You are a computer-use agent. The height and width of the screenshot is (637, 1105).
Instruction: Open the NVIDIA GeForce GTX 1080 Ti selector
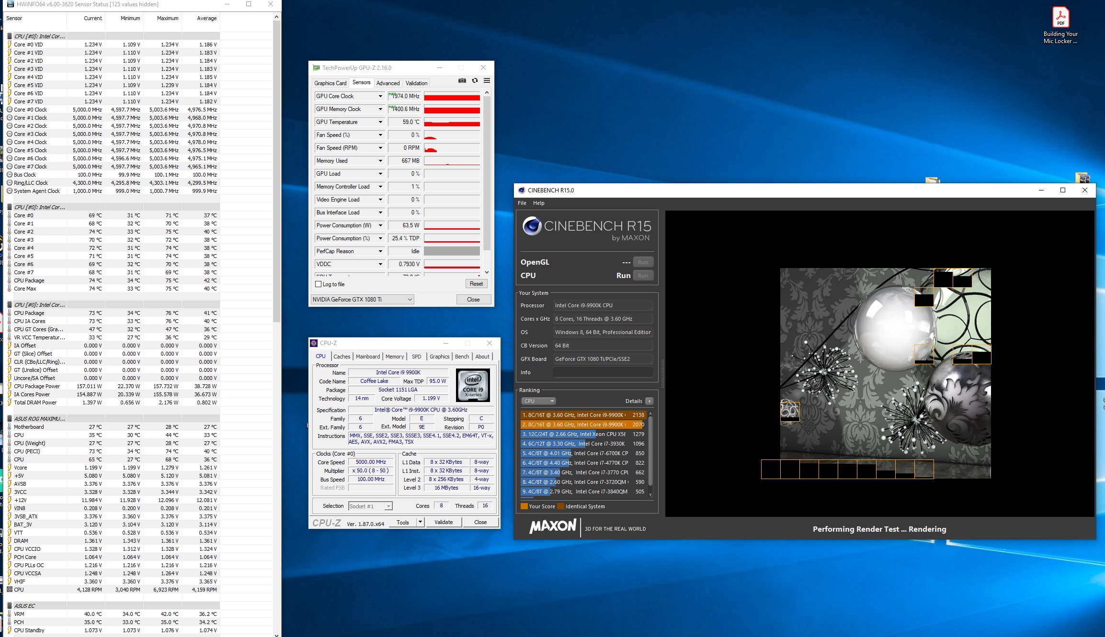pyautogui.click(x=362, y=299)
